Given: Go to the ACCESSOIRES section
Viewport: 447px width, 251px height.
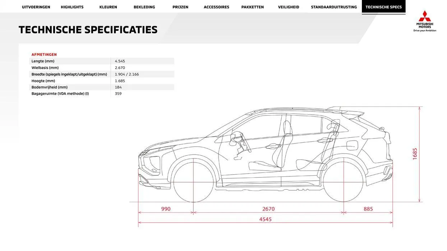Looking at the screenshot, I should coord(217,6).
